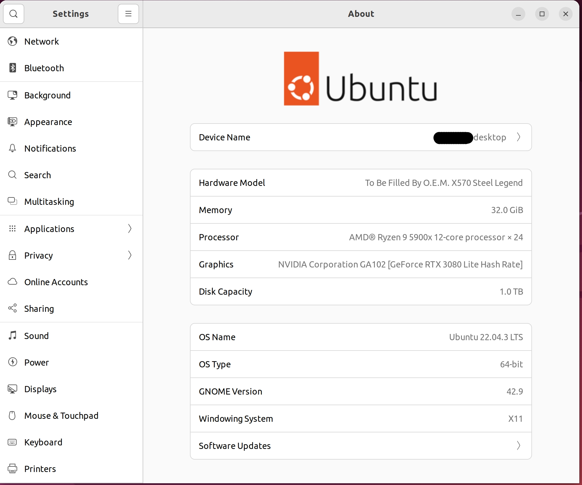The height and width of the screenshot is (485, 582).
Task: Click the Bluetooth icon in sidebar
Action: pos(12,68)
